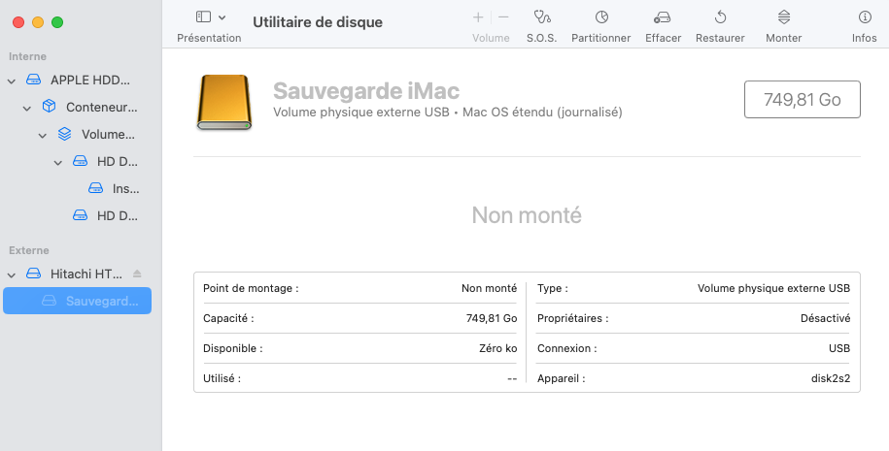Screen dimensions: 889x451
Task: Select the Volume... group in sidebar
Action: [x=108, y=135]
